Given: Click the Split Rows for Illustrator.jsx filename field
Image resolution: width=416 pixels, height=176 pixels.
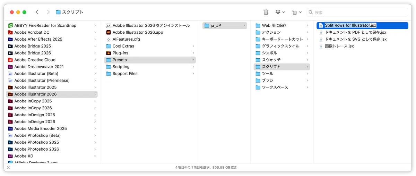Looking at the screenshot, I should click(x=350, y=25).
